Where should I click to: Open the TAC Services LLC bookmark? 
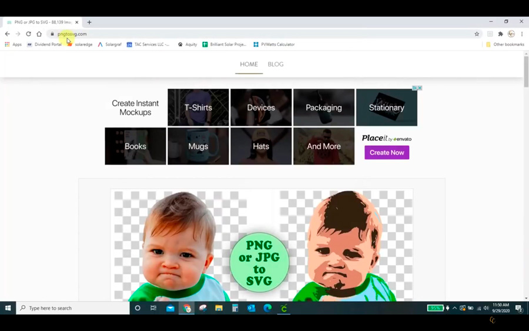click(148, 44)
